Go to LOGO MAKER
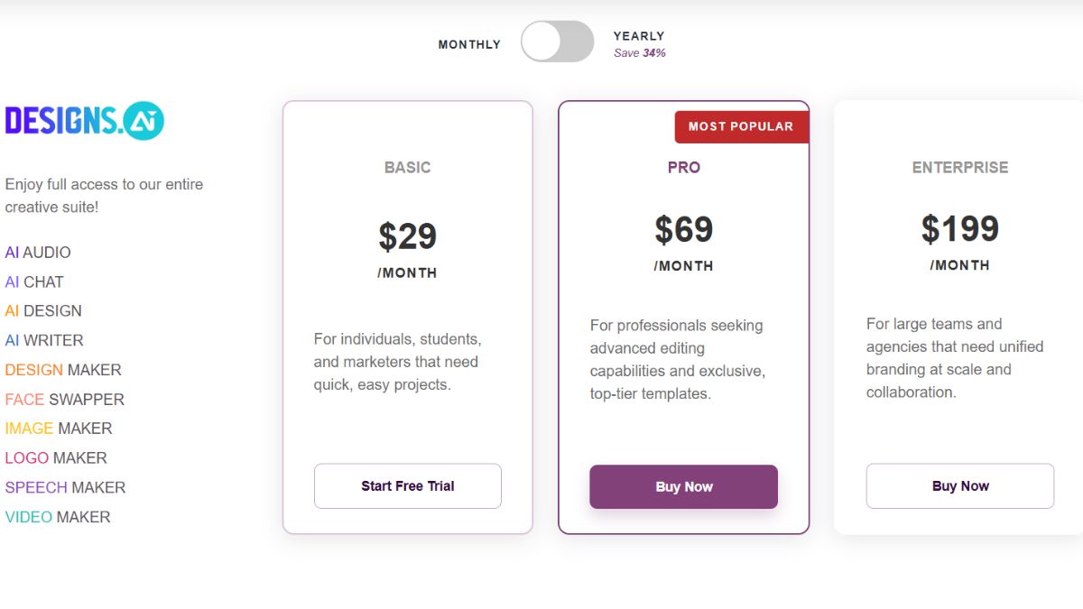Viewport: 1083px width, 609px height. pos(56,458)
